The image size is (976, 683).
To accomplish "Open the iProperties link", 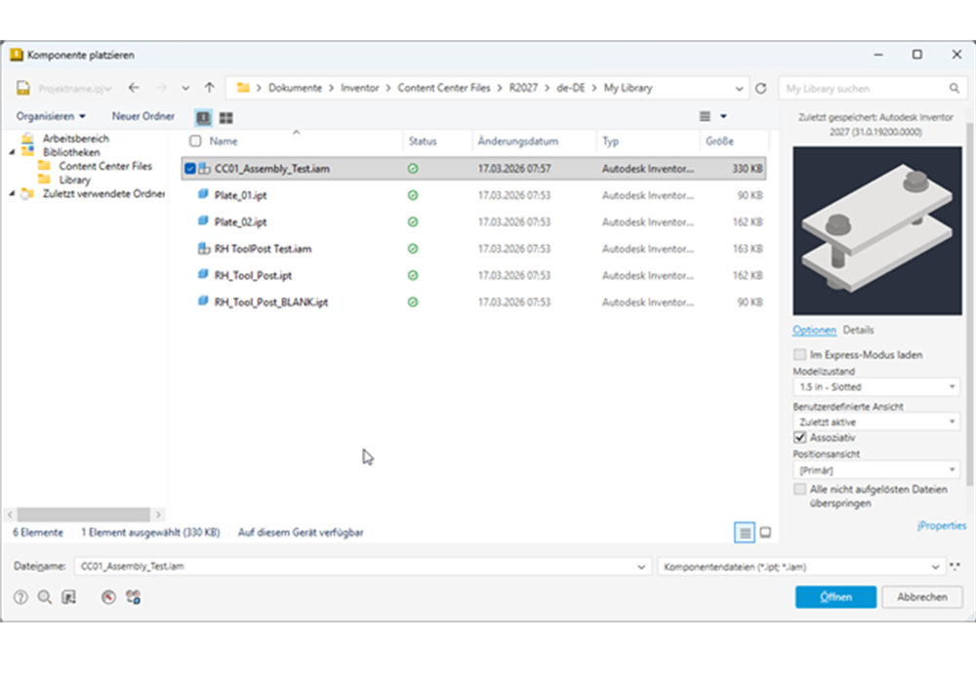I will [x=942, y=526].
